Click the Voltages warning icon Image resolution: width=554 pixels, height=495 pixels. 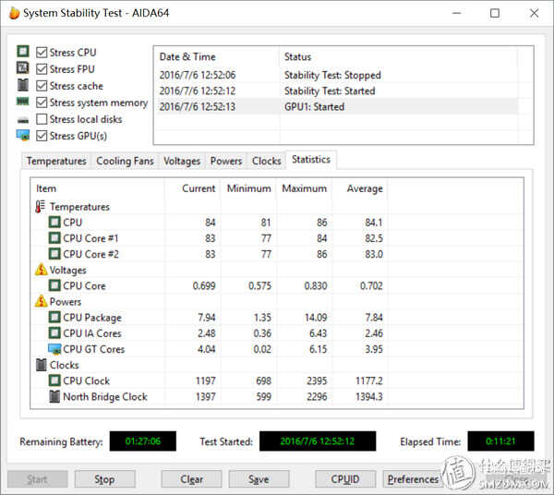(41, 270)
